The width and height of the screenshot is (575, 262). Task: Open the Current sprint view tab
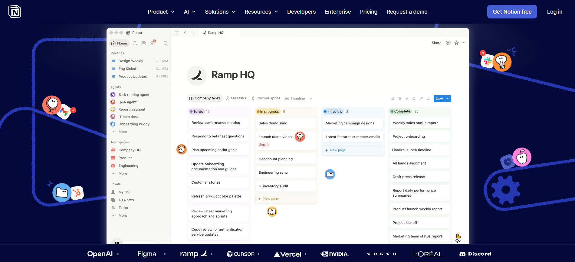click(266, 98)
